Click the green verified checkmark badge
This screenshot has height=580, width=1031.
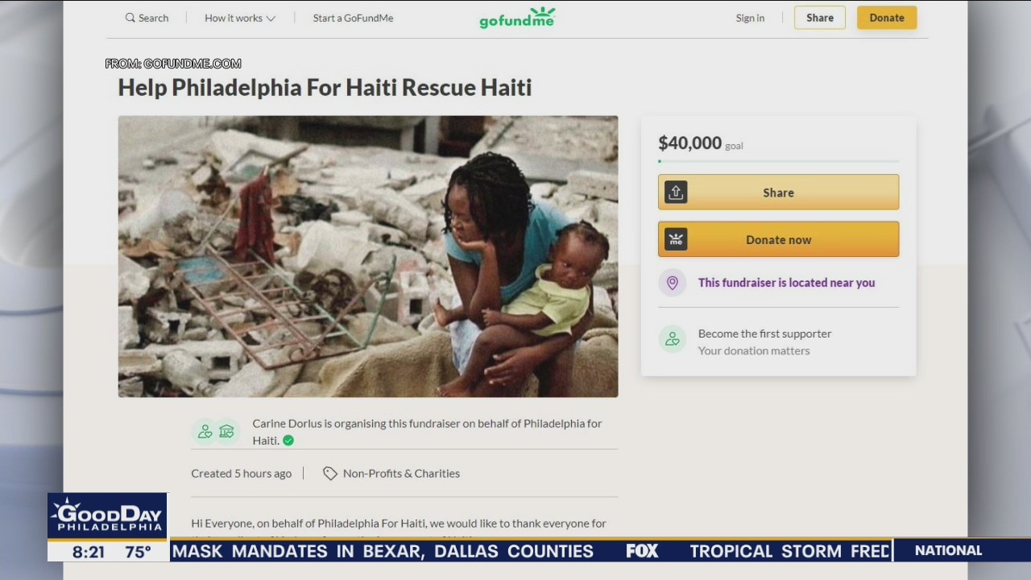pos(288,441)
